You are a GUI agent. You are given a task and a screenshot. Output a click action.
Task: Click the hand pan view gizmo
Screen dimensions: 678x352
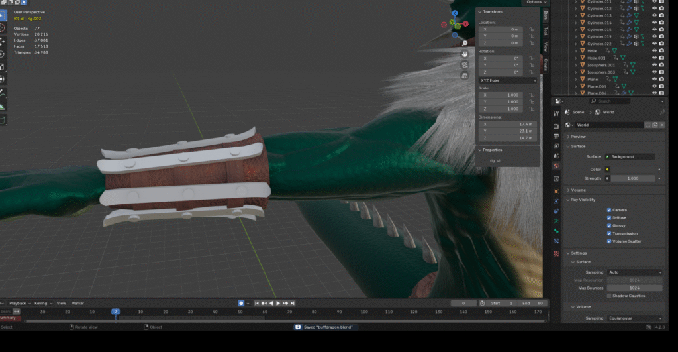(465, 53)
